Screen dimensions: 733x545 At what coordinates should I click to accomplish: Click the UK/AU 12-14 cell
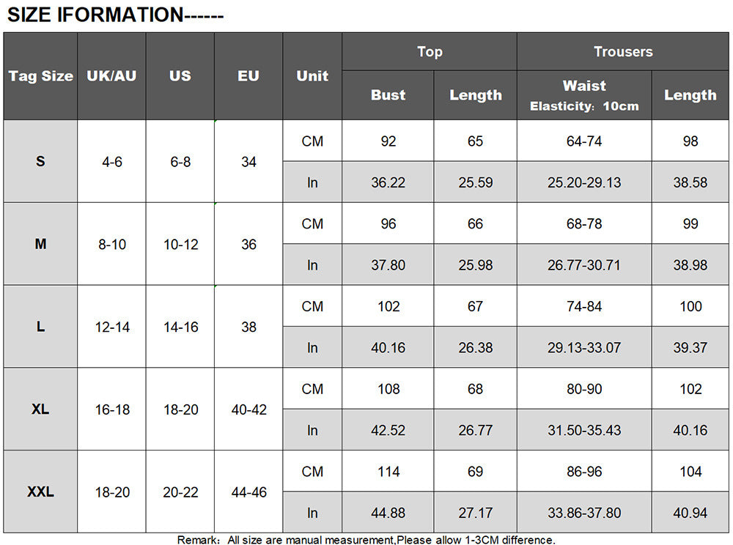click(x=112, y=327)
